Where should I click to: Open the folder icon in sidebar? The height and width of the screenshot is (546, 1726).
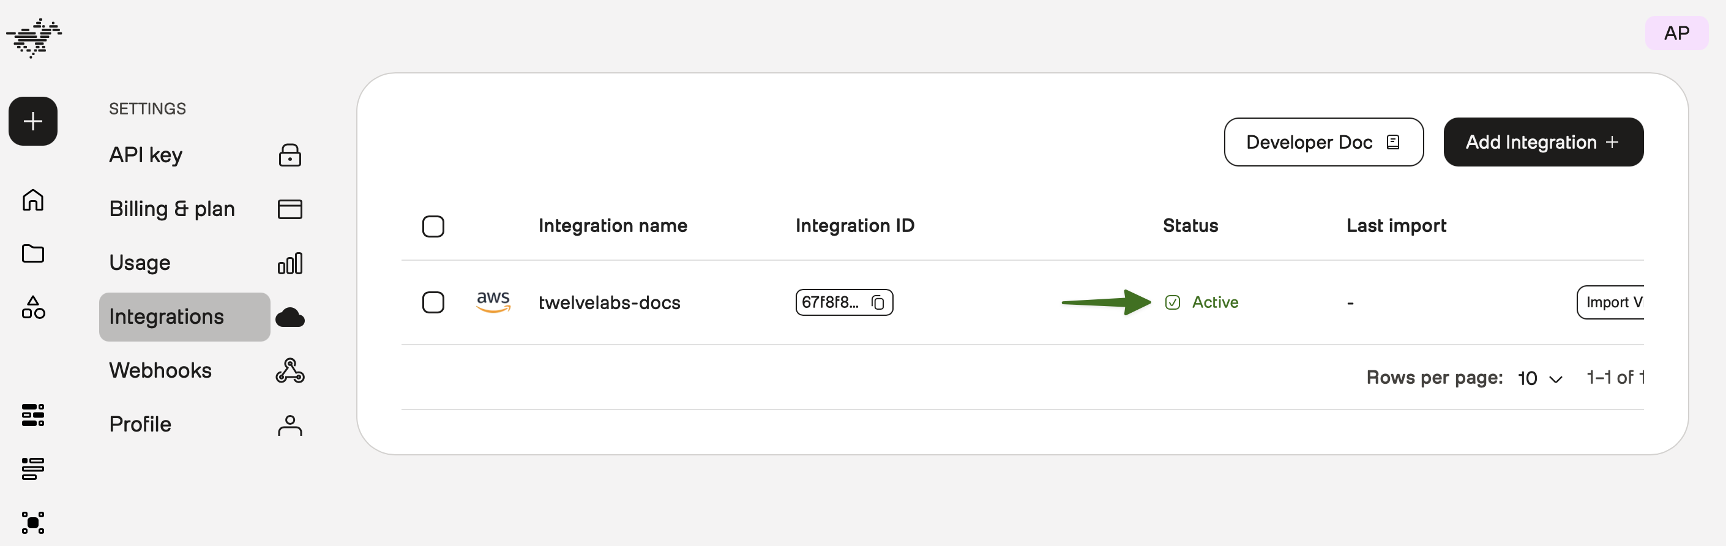pyautogui.click(x=33, y=253)
